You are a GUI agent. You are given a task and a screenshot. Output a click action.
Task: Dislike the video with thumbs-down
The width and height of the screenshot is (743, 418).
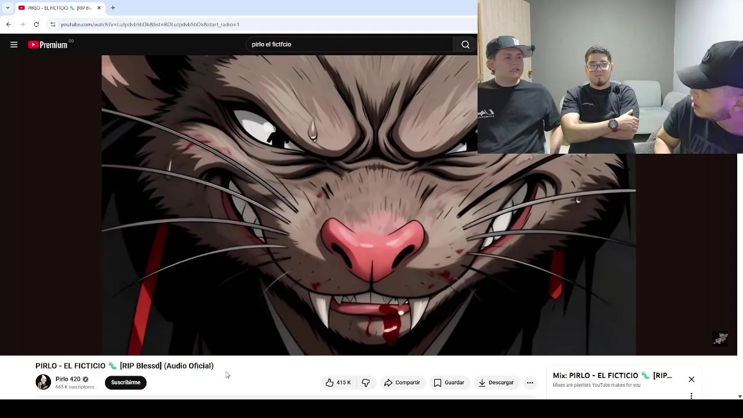click(x=366, y=383)
